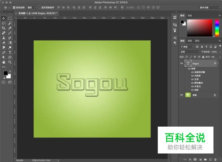222x162 pixels.
Task: Select the Pen tool
Action: (3, 52)
